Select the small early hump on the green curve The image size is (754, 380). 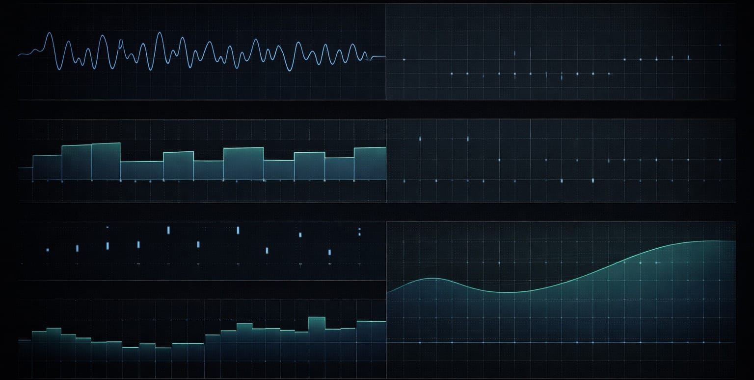[432, 279]
